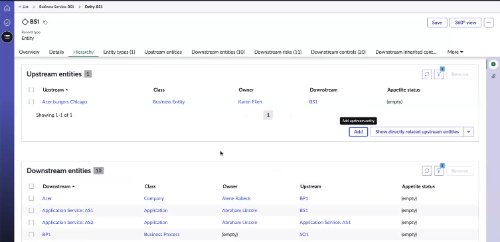This screenshot has width=500, height=242.
Task: Click the diamond entity icon beside BS1
Action: pos(25,22)
